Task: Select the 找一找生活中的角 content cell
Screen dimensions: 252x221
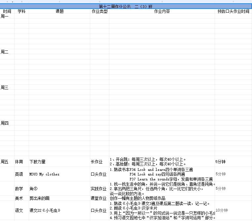Action: coord(162,189)
